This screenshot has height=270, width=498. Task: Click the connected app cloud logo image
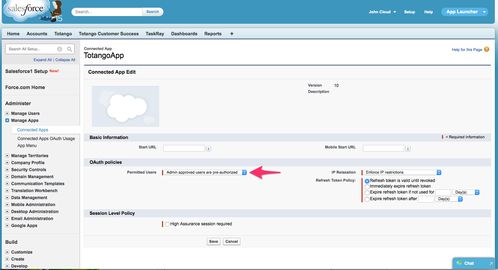[126, 106]
